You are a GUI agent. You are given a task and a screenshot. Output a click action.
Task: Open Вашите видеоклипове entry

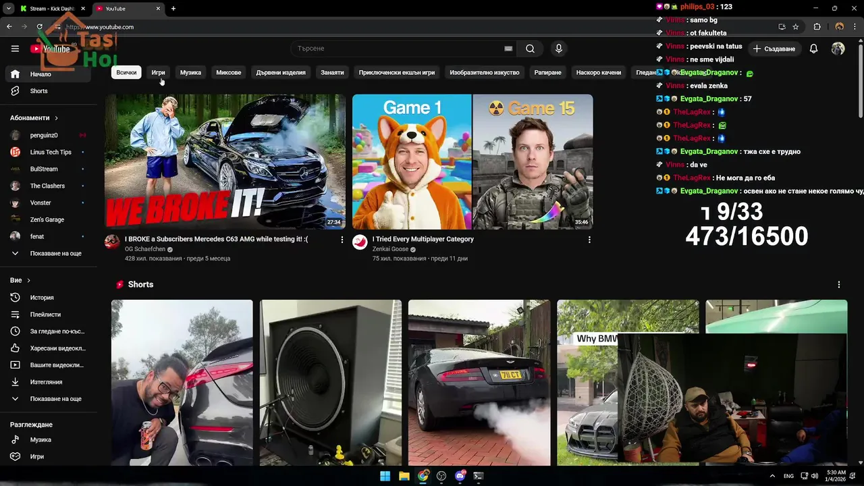coord(47,365)
